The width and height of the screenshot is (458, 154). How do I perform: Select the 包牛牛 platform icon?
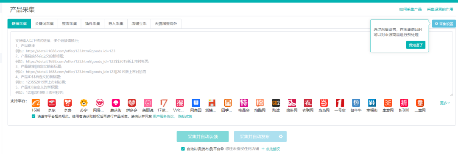356,103
